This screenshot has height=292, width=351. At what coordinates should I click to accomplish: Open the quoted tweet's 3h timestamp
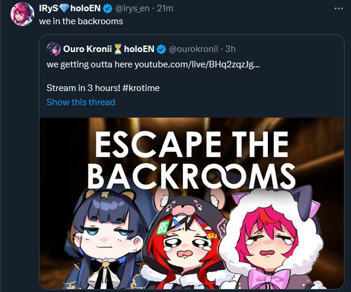coord(230,49)
